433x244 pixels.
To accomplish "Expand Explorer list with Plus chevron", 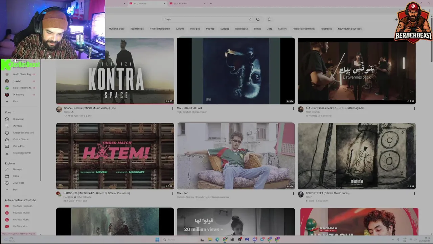I will tap(11, 189).
